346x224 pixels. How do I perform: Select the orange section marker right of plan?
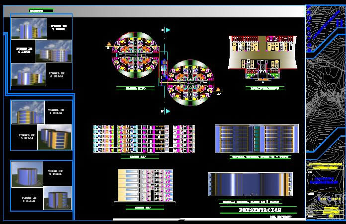tap(218, 89)
